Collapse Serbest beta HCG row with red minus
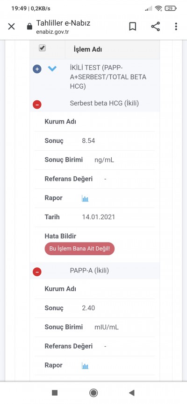Screen dimensions: 187x404 tap(37, 104)
